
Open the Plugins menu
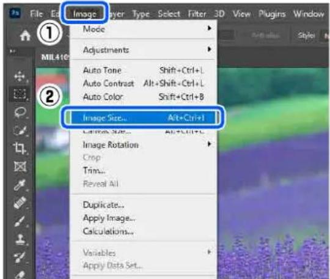(272, 14)
